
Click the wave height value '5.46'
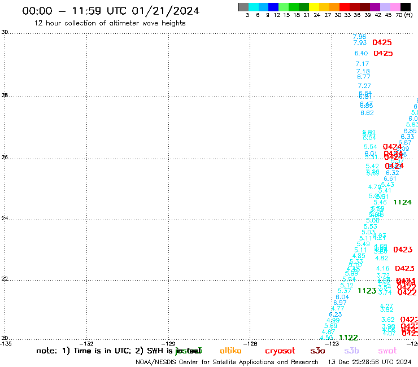point(380,202)
